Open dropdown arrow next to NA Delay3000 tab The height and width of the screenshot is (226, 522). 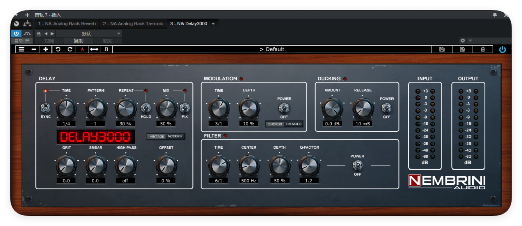coord(213,24)
